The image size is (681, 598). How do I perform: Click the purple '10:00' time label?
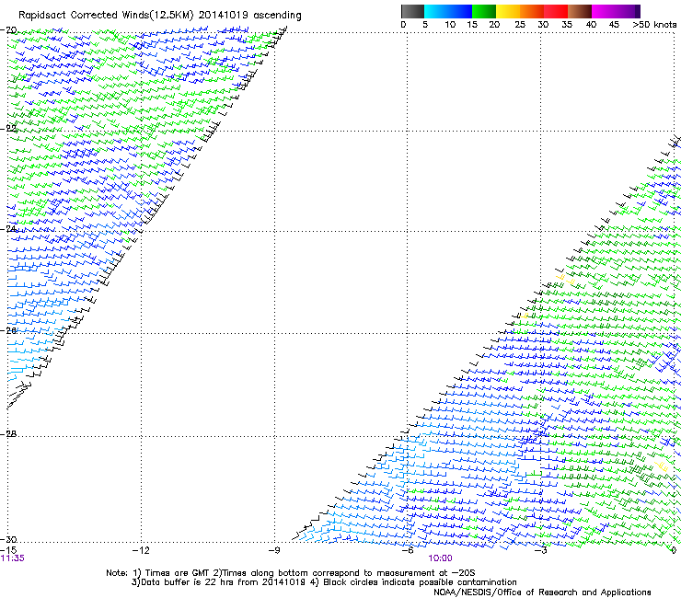click(x=441, y=558)
